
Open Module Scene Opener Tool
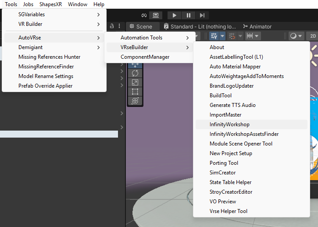pos(251,144)
